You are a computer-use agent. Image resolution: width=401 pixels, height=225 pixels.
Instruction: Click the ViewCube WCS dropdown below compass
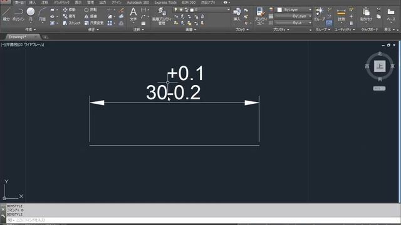379,89
